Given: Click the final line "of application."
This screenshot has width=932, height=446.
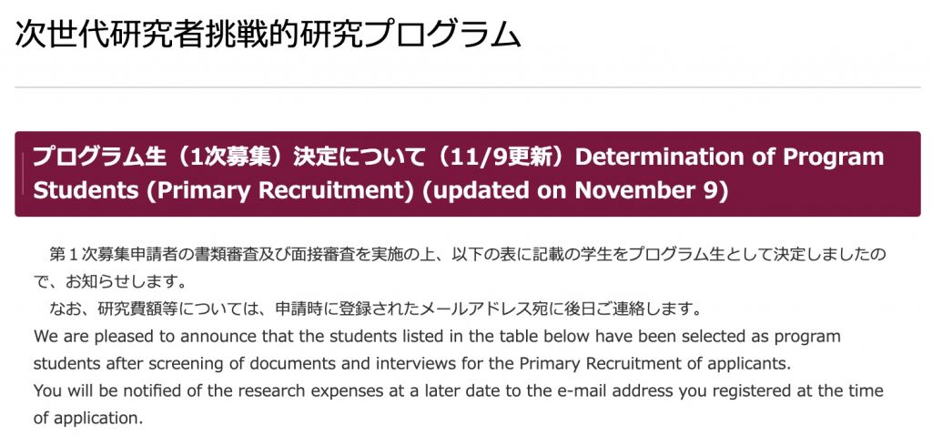Looking at the screenshot, I should pos(88,418).
